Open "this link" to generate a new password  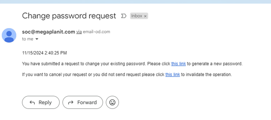click(178, 64)
